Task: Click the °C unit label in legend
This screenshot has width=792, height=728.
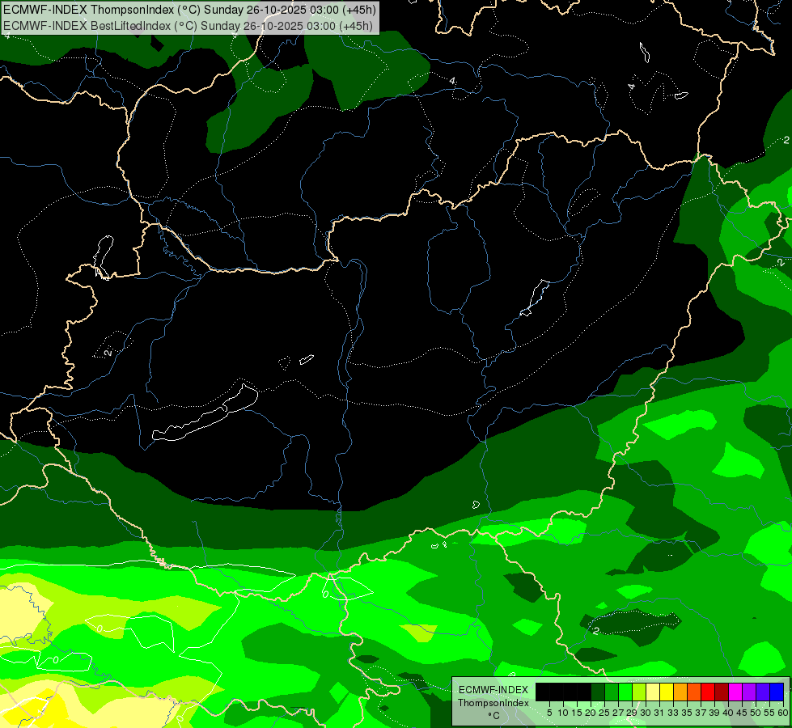Action: (x=494, y=716)
